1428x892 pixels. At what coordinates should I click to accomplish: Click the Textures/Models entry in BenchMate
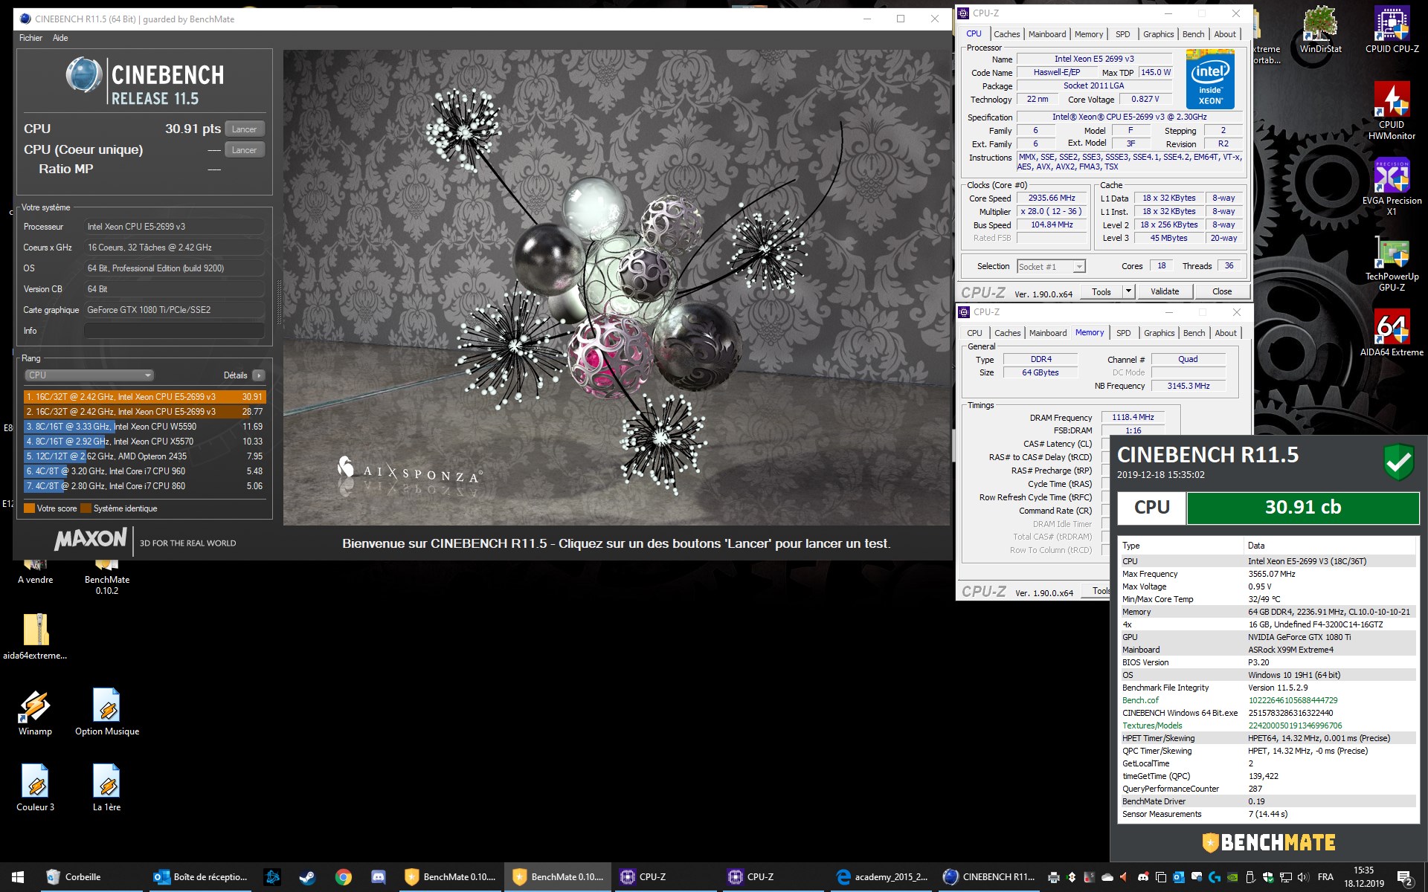pyautogui.click(x=1152, y=725)
